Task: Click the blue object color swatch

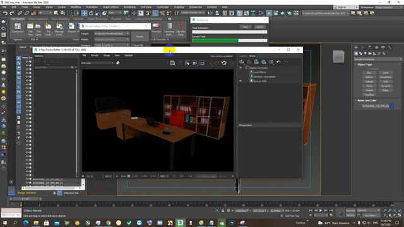Action: point(391,106)
